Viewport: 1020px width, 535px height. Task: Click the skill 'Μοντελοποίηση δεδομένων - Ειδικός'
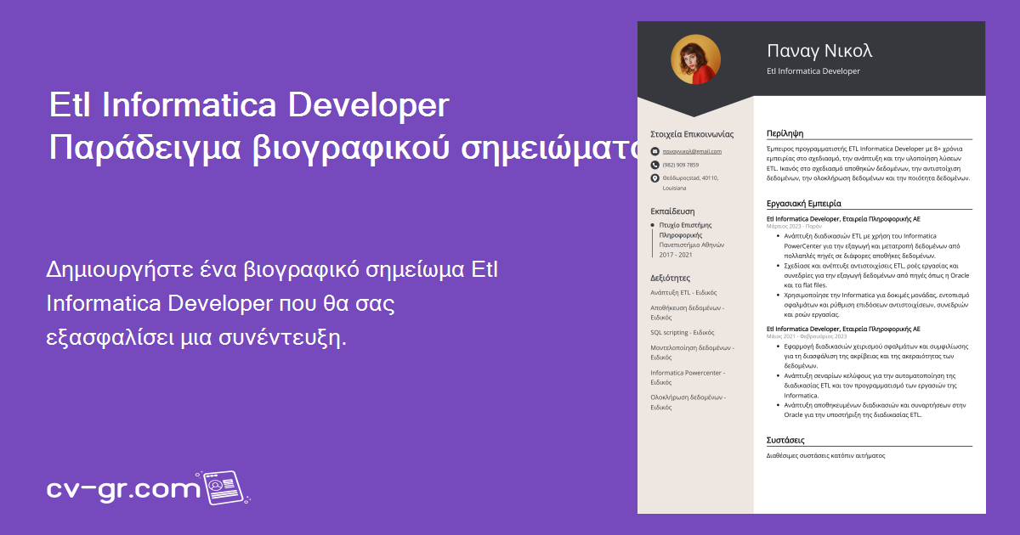point(693,352)
